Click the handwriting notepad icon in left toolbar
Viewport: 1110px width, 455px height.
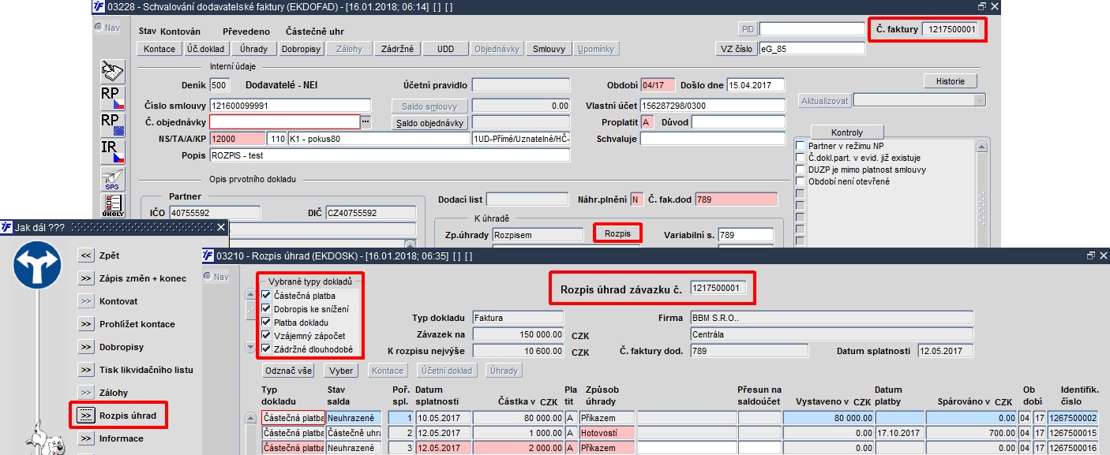[x=113, y=73]
